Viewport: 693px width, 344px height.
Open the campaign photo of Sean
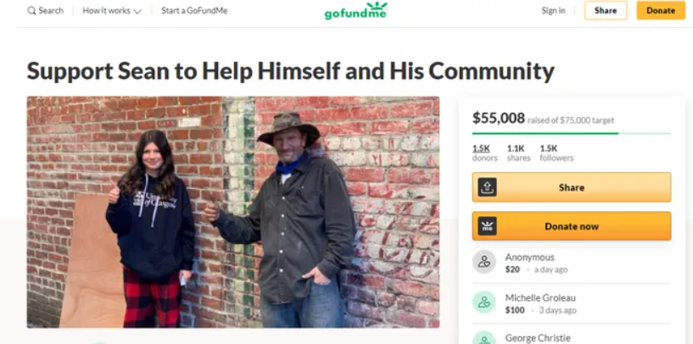coord(233,212)
